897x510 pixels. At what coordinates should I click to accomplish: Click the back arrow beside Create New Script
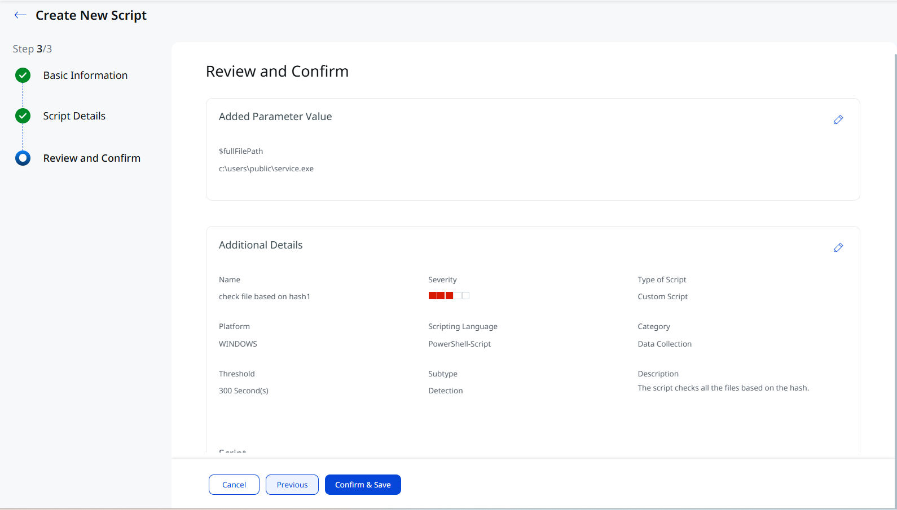[x=20, y=15]
